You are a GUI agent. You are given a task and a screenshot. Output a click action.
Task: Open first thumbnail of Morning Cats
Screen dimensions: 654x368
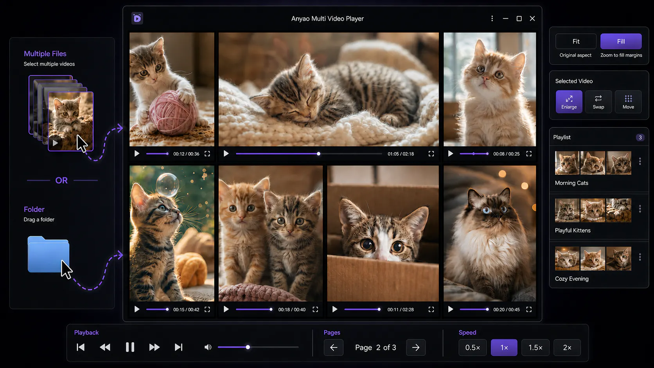tap(567, 163)
